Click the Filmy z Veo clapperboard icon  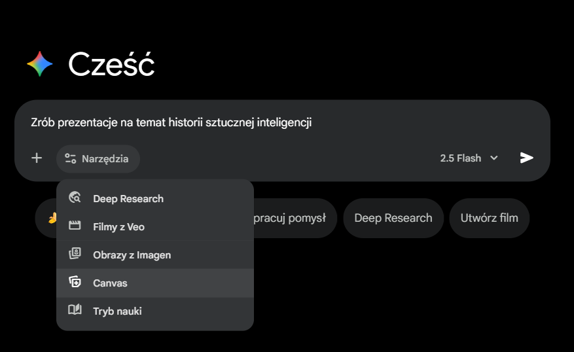[x=75, y=226]
